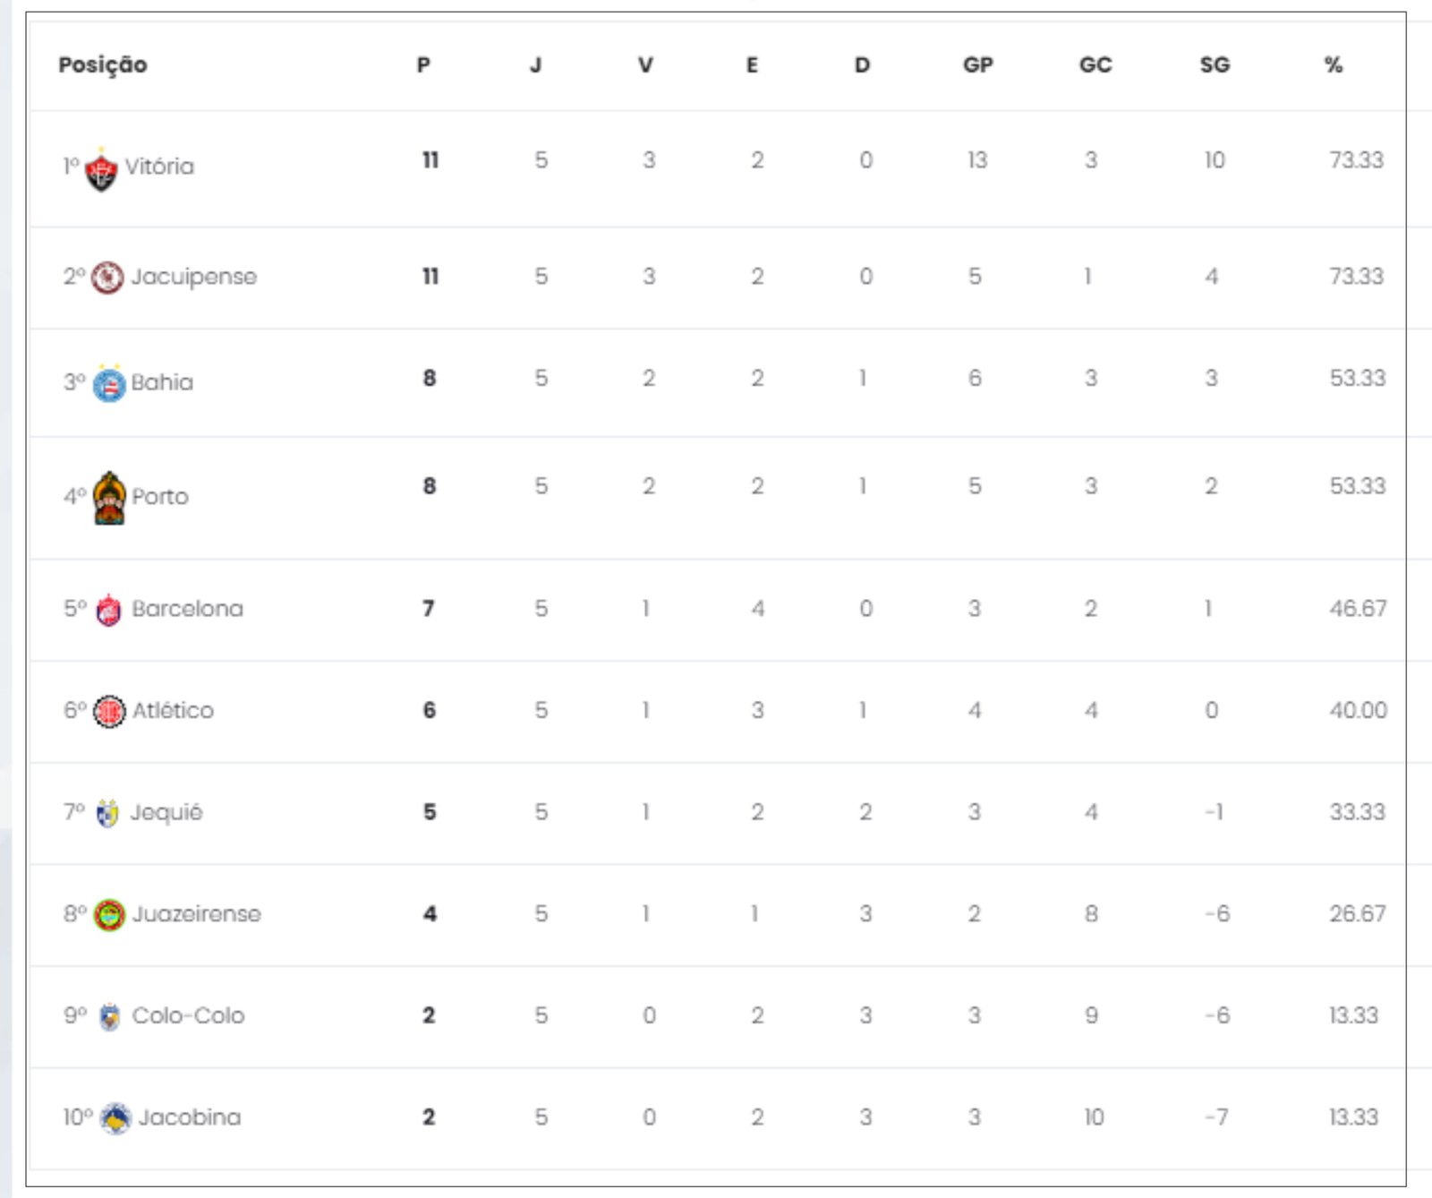Click the Atlético team crest
This screenshot has height=1198, width=1432.
109,712
